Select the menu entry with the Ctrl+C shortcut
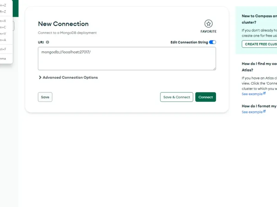This screenshot has height=207, width=277. [x=4, y=27]
